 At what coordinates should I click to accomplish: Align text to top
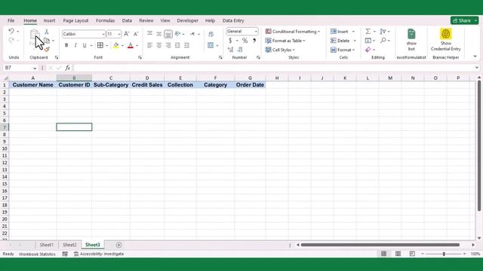pyautogui.click(x=149, y=33)
